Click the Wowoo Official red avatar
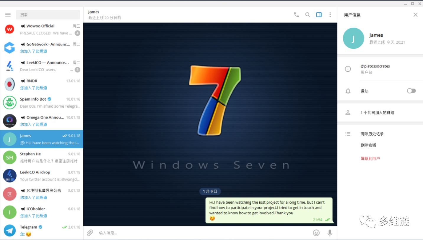 [9, 29]
